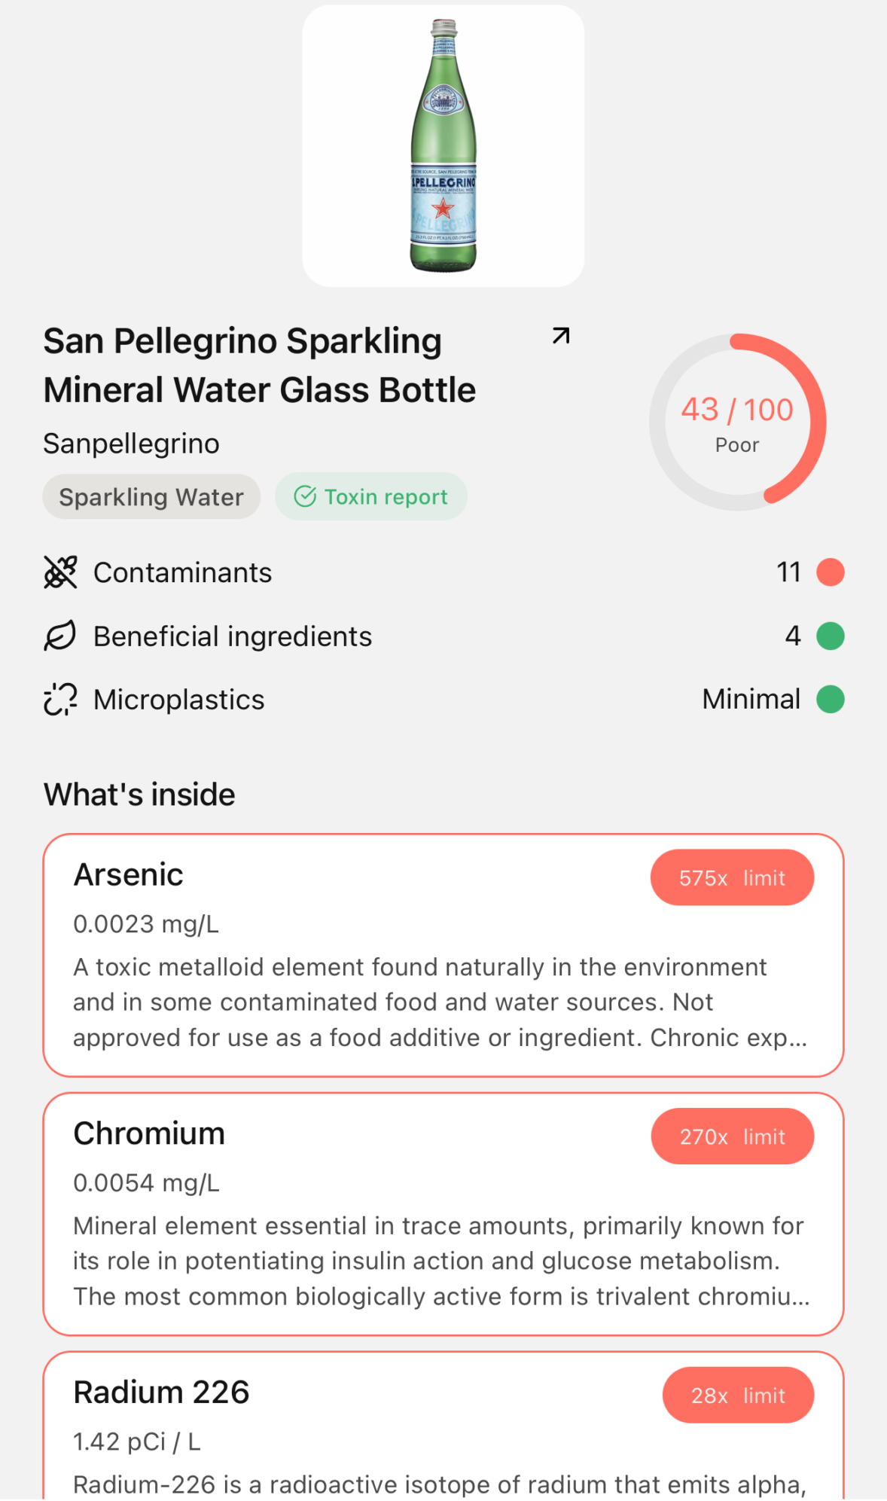
Task: Tap the checkmark icon in Toxin report
Action: click(x=305, y=496)
